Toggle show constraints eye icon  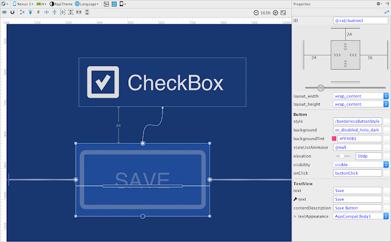tap(4, 12)
